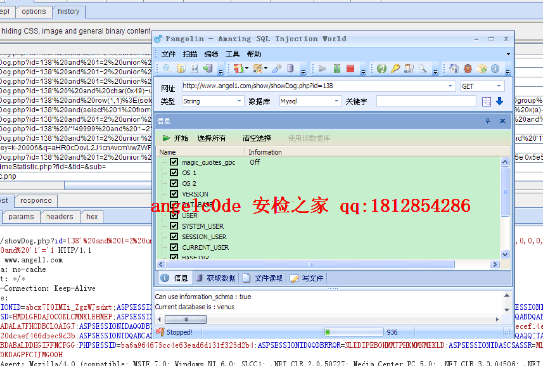The height and width of the screenshot is (366, 543).
Task: Click 选择所有 select all button
Action: coord(212,138)
